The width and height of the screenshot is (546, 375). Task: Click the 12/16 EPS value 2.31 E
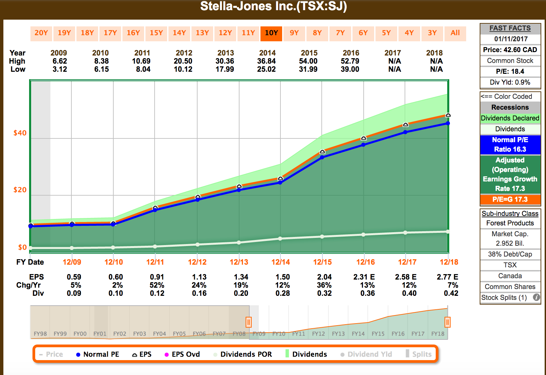pos(364,277)
